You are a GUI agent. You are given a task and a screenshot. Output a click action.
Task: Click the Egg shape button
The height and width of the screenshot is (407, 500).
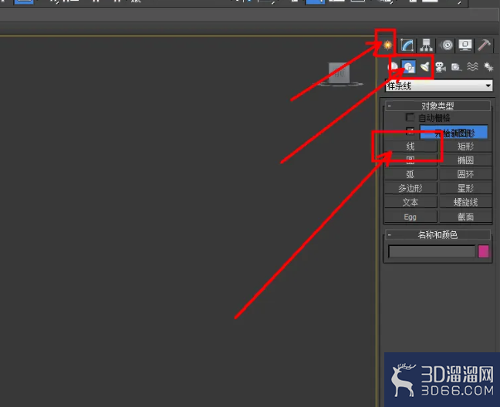[x=410, y=217]
